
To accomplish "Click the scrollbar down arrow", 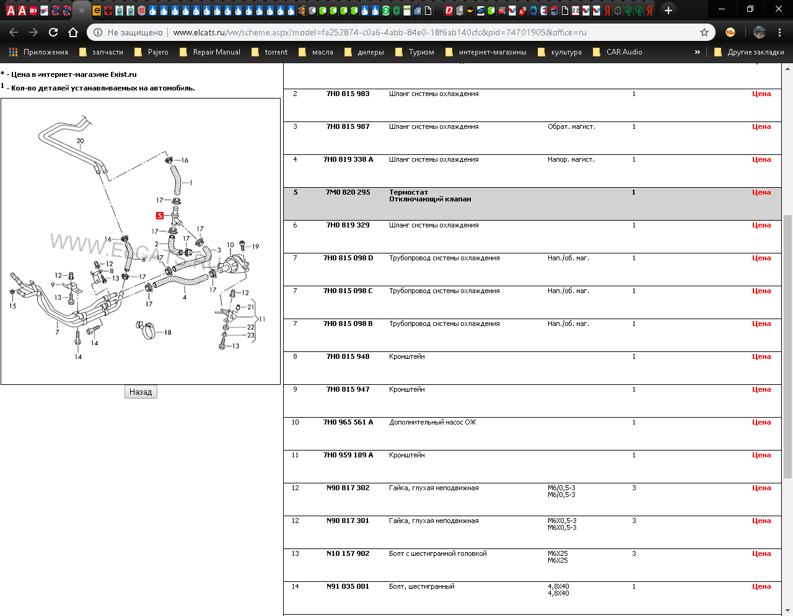I will pos(787,611).
